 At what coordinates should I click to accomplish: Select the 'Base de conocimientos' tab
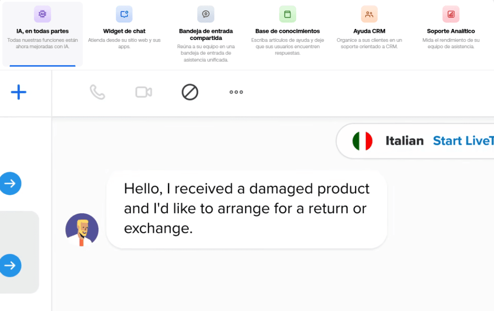(x=288, y=31)
